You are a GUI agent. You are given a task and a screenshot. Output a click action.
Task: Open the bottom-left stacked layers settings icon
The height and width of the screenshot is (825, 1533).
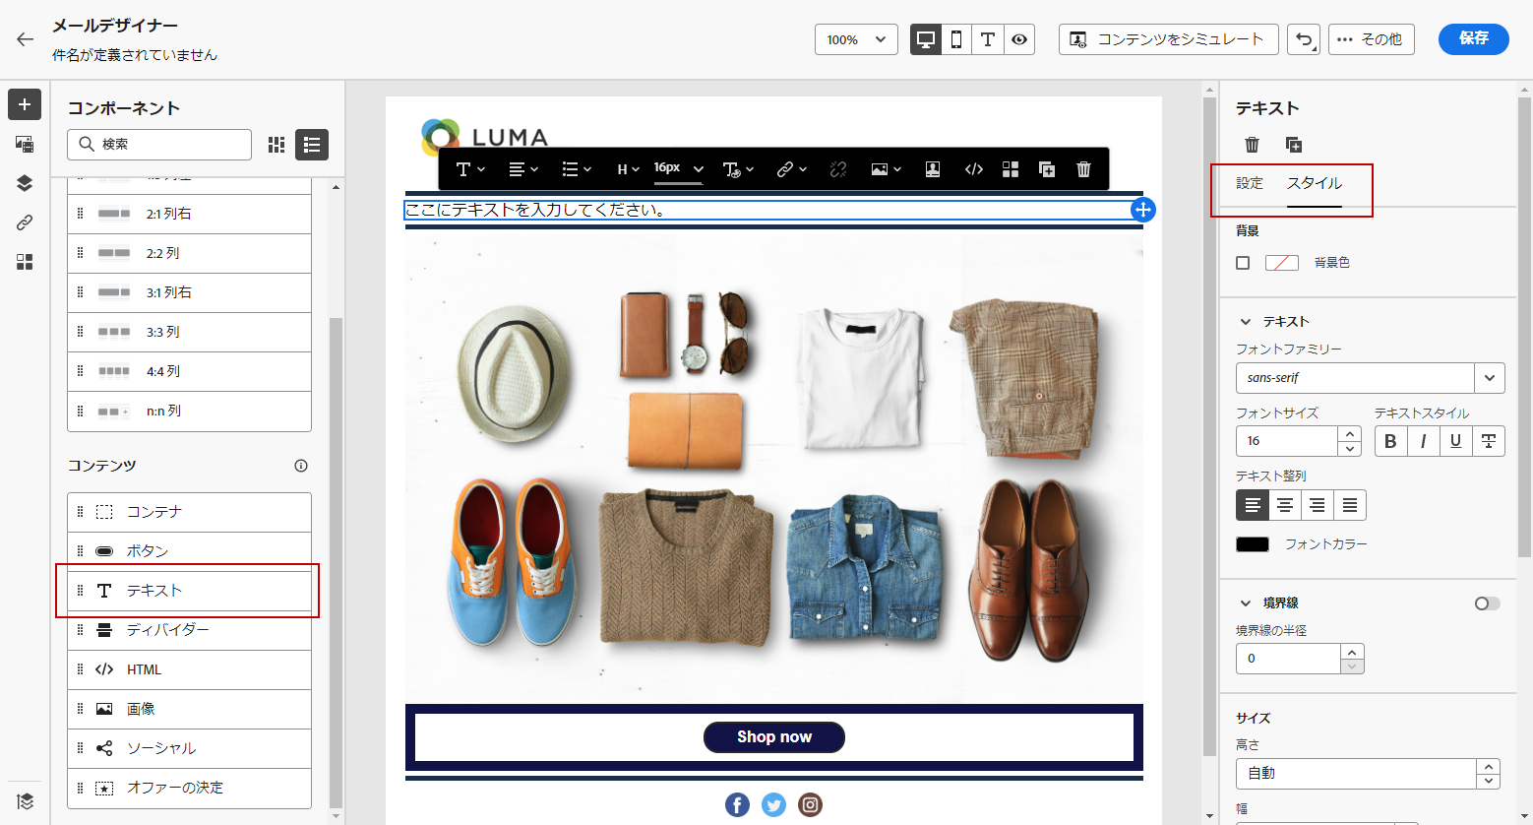point(25,801)
